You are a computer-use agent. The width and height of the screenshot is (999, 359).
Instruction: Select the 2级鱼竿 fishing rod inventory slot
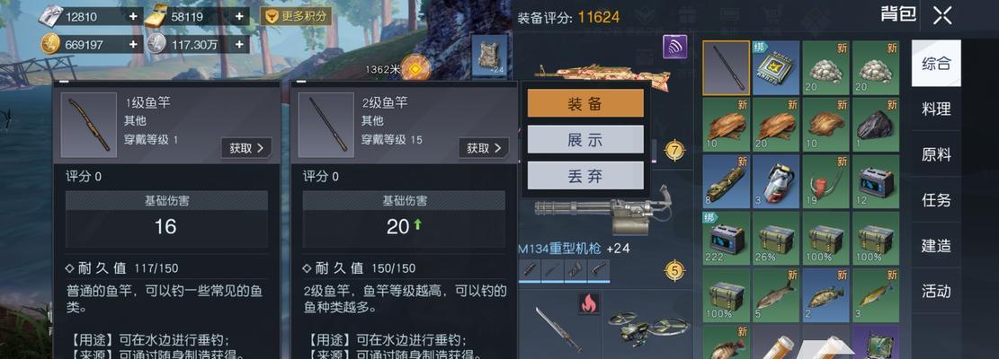pyautogui.click(x=726, y=68)
